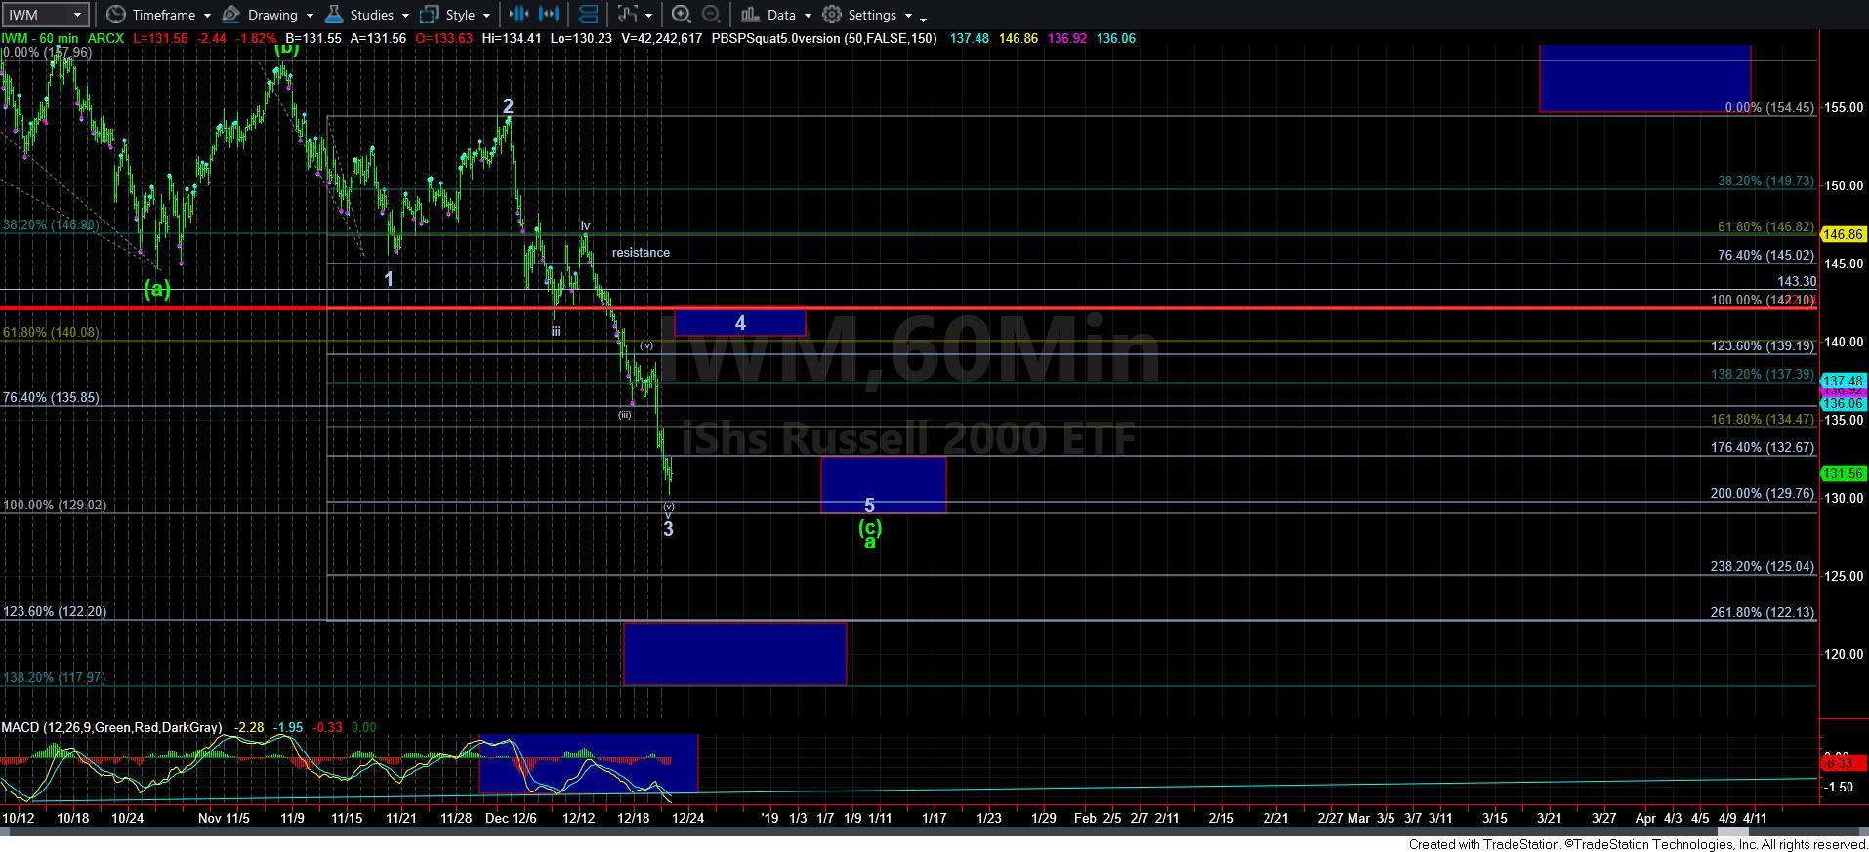Image resolution: width=1869 pixels, height=852 pixels.
Task: Expand the IWM symbol dropdown arrow
Action: tap(77, 15)
